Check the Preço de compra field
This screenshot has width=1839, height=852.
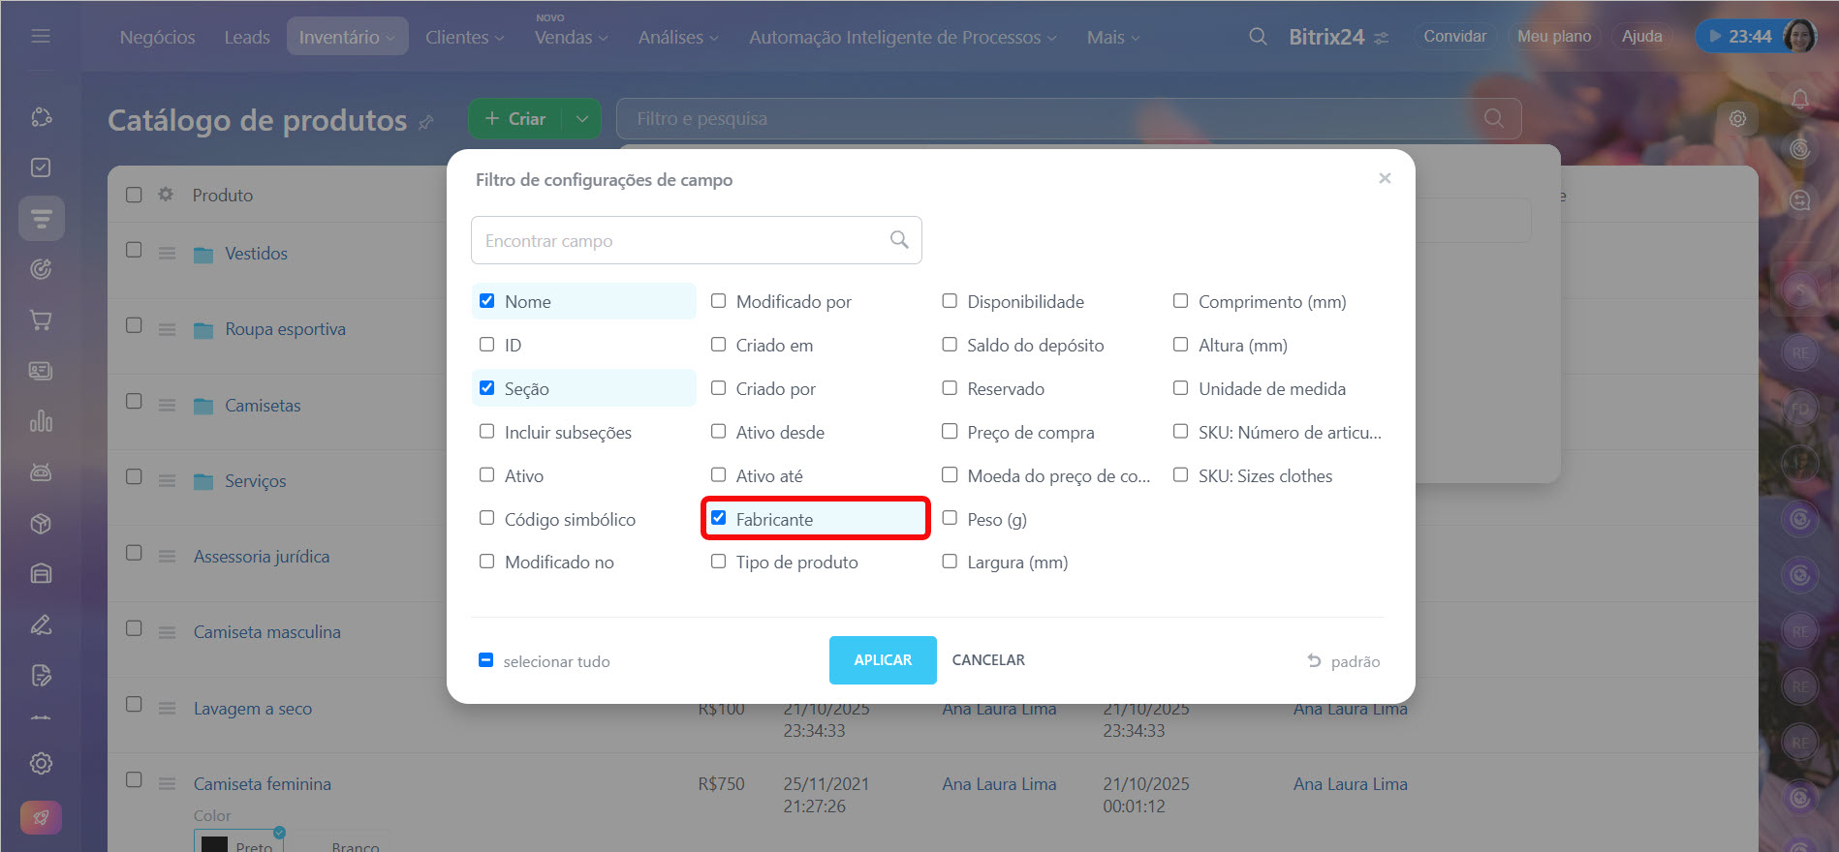[x=950, y=432]
